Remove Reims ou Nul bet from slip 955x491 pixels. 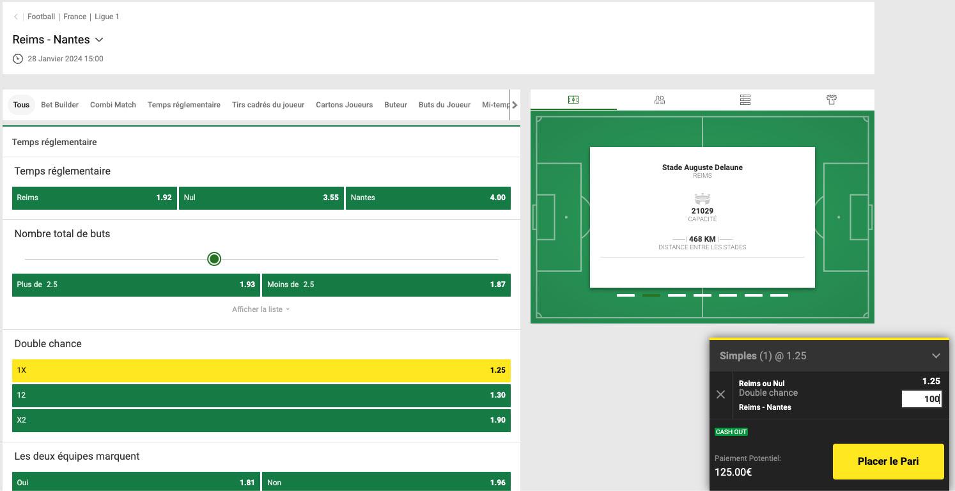[x=720, y=394]
